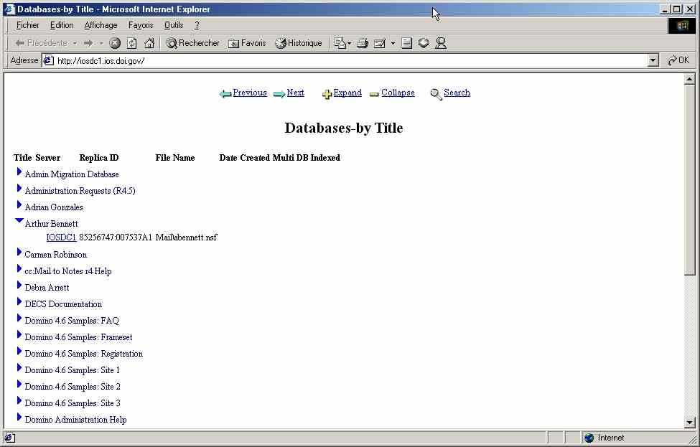Open the Search link
This screenshot has width=700, height=447.
tap(457, 93)
